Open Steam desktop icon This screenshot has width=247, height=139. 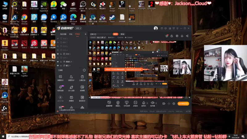point(112,18)
